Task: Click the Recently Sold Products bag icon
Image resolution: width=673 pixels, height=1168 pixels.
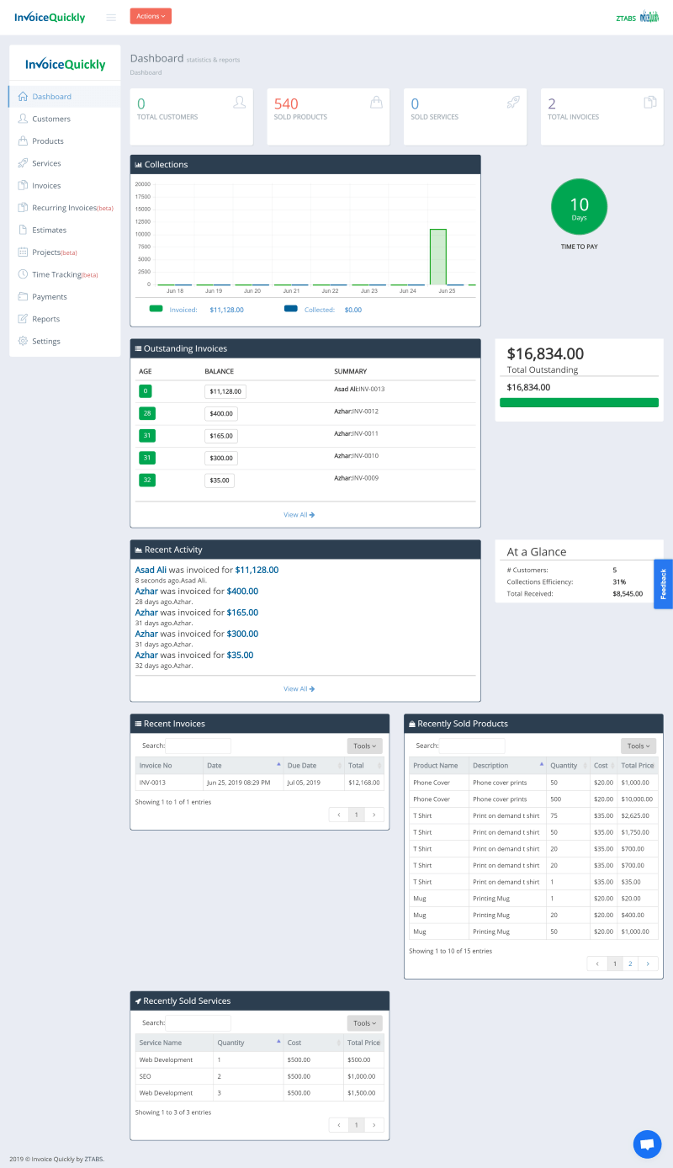Action: pos(412,724)
